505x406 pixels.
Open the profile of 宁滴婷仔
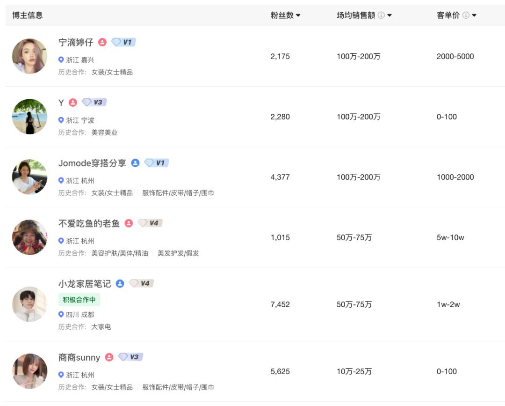click(77, 42)
